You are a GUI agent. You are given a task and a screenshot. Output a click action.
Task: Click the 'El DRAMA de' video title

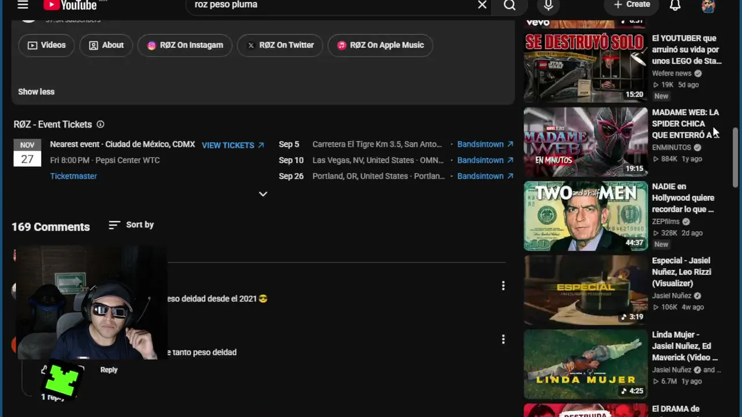(x=676, y=409)
